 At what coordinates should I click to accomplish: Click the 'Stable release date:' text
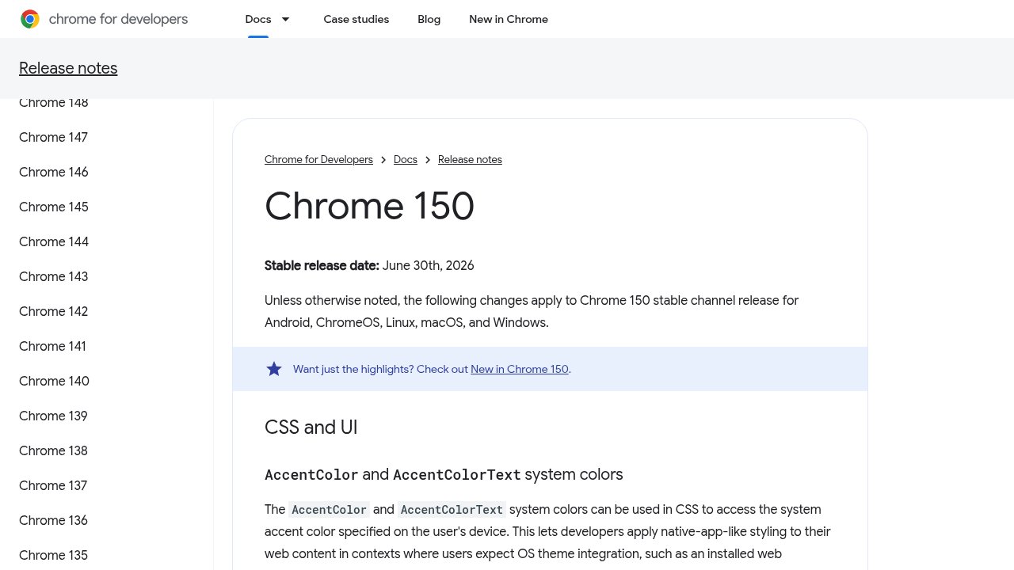click(x=322, y=265)
